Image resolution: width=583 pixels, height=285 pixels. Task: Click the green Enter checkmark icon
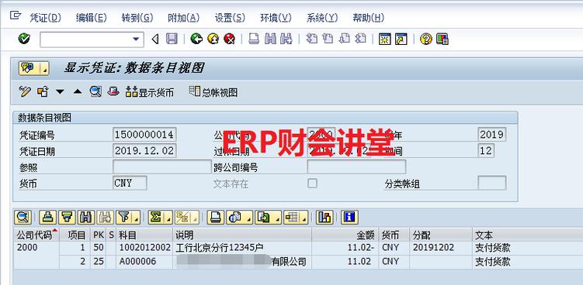(x=24, y=39)
